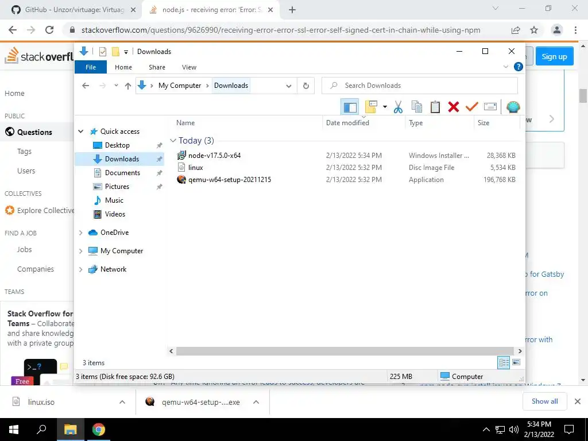The height and width of the screenshot is (441, 588).
Task: Expand the My Computer tree node
Action: [x=80, y=251]
